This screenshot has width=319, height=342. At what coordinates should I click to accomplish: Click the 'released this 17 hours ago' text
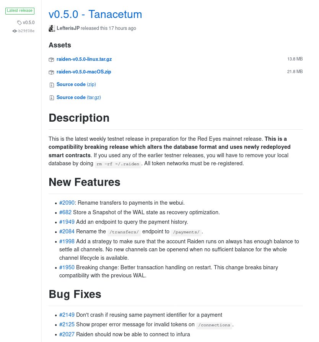(108, 28)
